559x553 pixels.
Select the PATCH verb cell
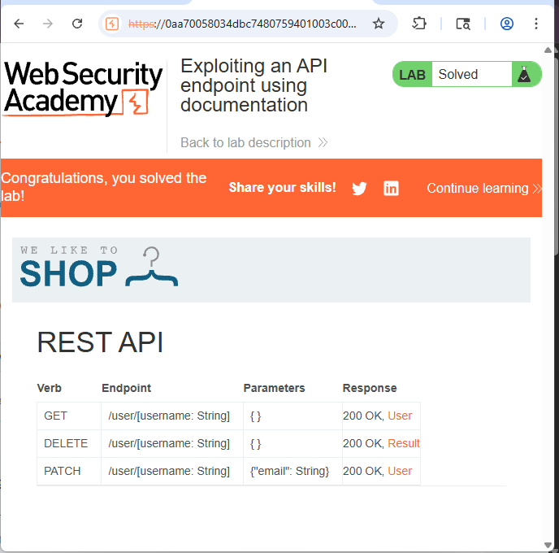point(69,471)
